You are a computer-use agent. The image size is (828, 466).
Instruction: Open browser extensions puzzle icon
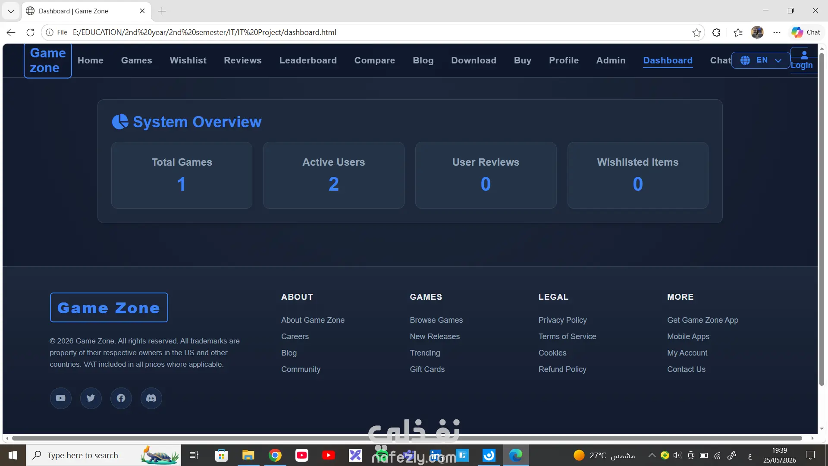[716, 32]
